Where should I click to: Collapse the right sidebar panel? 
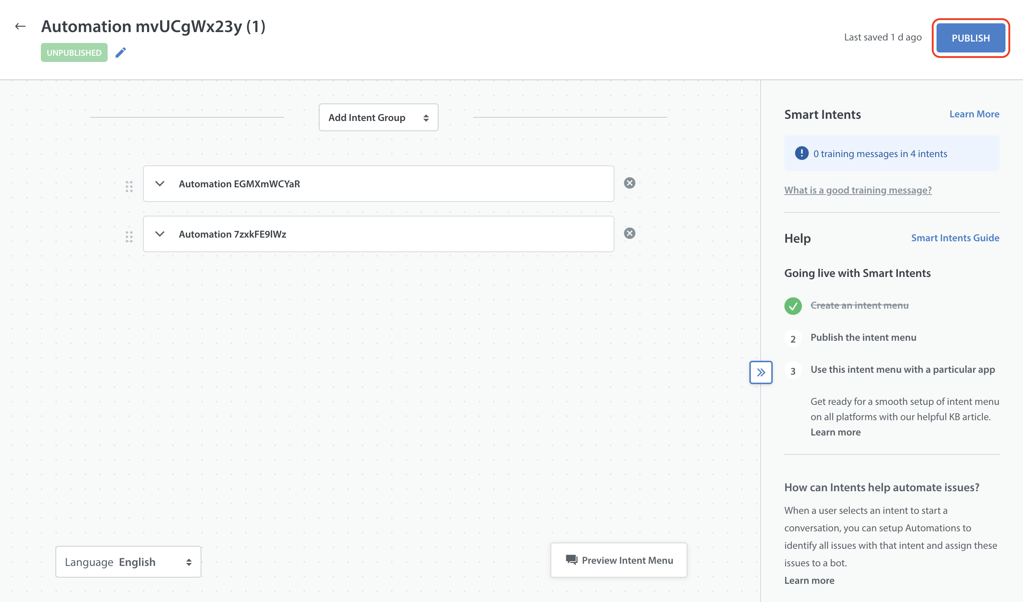(761, 372)
